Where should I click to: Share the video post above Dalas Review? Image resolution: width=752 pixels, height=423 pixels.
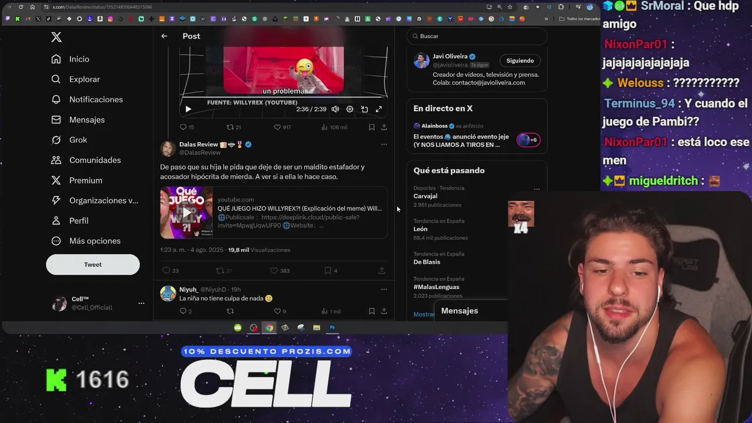pyautogui.click(x=384, y=127)
